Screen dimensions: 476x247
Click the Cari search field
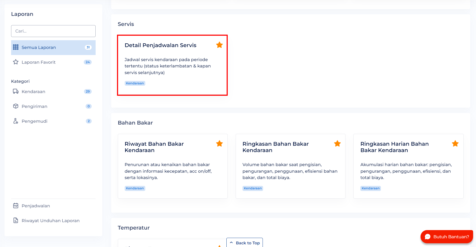pyautogui.click(x=53, y=31)
